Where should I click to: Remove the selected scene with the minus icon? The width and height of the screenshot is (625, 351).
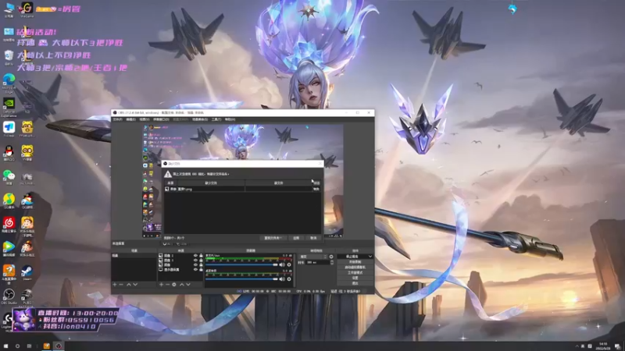coord(121,285)
